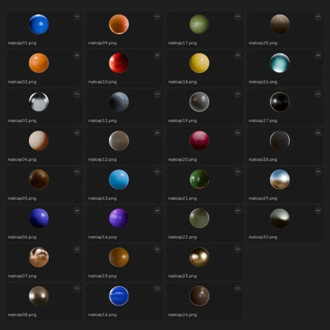Click the minus icon on matcap04.png card
Image resolution: width=330 pixels, height=330 pixels.
[77, 133]
